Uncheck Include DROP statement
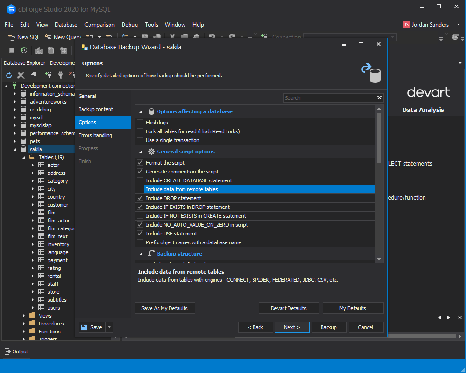The height and width of the screenshot is (373, 466). click(140, 198)
